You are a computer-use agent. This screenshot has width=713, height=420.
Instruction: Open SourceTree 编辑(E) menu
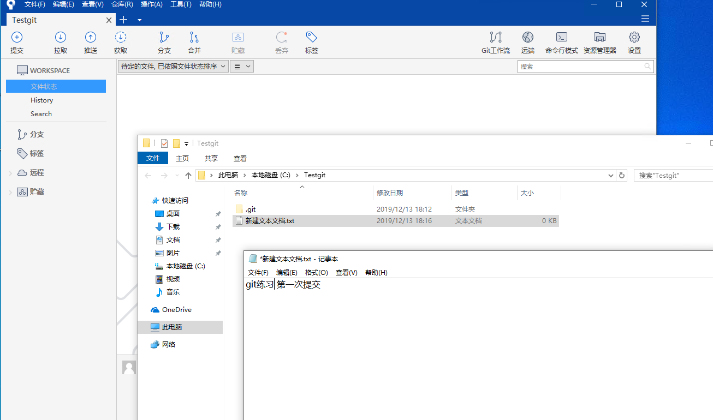point(63,4)
